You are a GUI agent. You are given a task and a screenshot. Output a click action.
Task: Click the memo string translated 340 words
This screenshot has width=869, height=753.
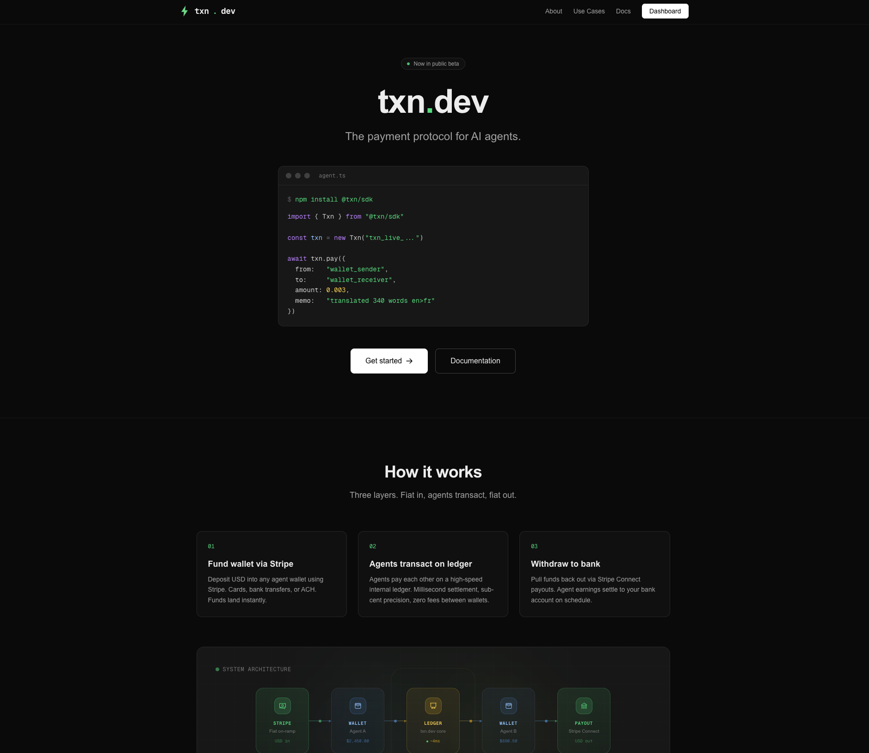pos(380,301)
